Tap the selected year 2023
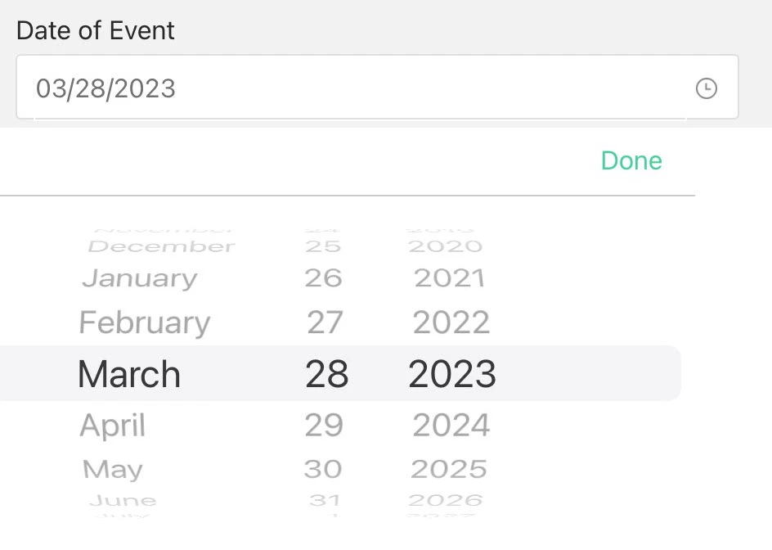This screenshot has height=550, width=772. pyautogui.click(x=452, y=374)
